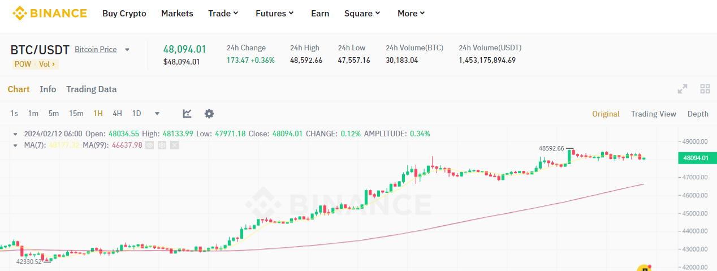717x271 pixels.
Task: Remove the MA indicator with the X icon
Action: [174, 145]
